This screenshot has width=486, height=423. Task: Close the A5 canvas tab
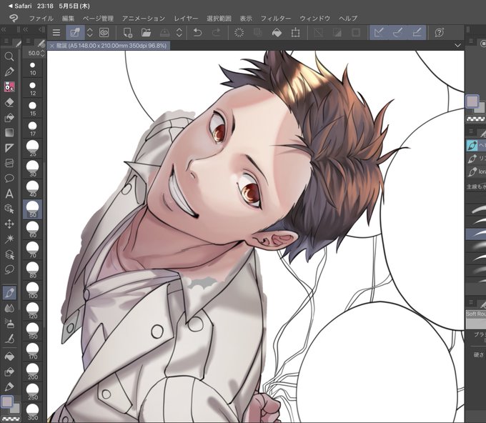51,46
